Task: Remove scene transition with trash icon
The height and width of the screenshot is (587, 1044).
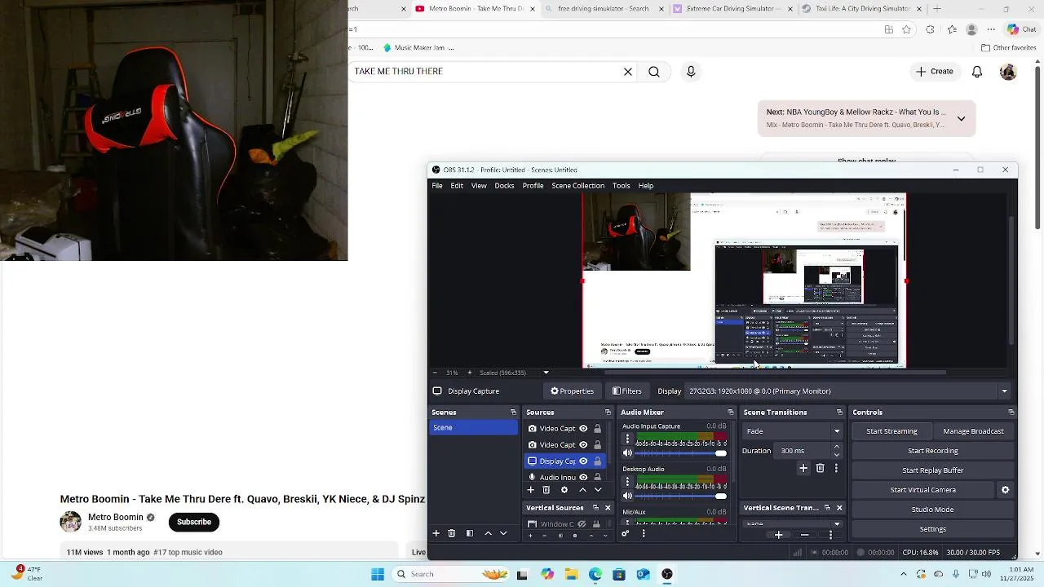Action: (x=821, y=468)
